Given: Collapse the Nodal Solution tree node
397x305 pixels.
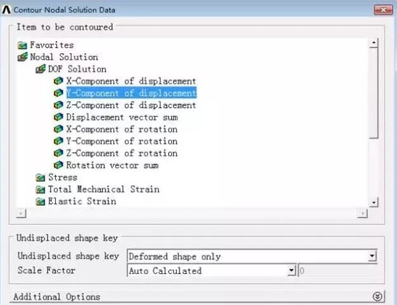Looking at the screenshot, I should (64, 57).
